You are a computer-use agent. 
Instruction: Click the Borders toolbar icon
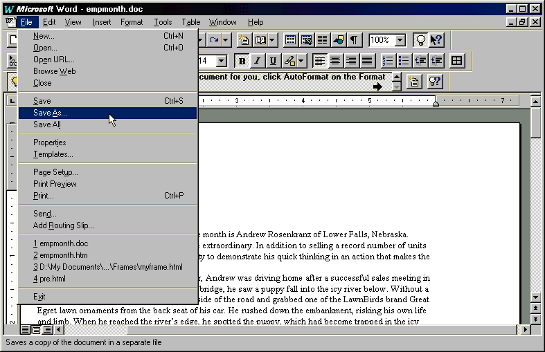tap(456, 61)
